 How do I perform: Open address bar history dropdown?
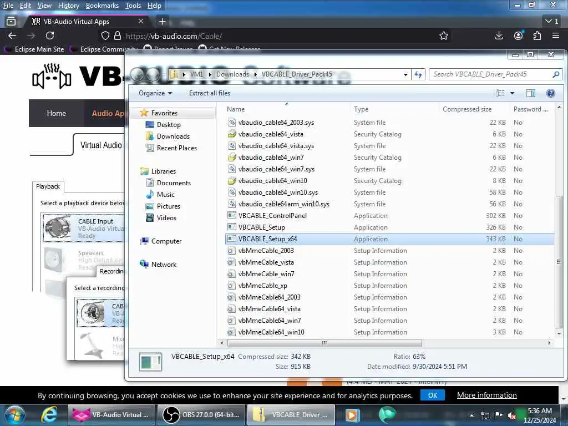405,75
